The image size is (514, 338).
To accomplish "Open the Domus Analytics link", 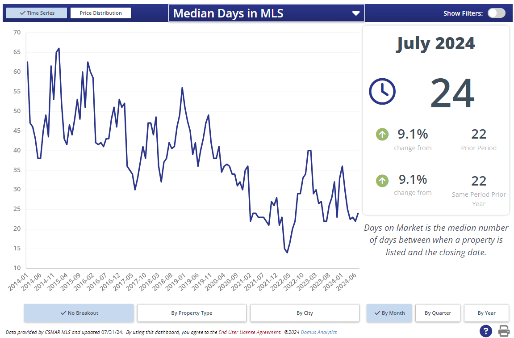I will tap(319, 332).
